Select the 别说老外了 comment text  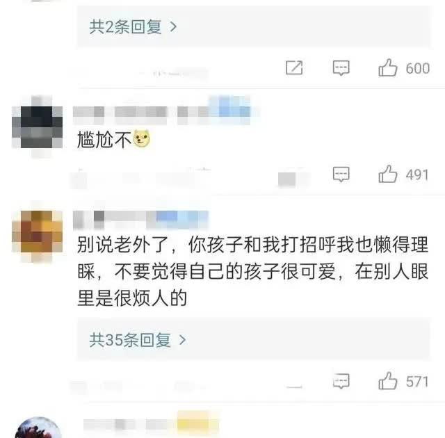click(x=252, y=271)
